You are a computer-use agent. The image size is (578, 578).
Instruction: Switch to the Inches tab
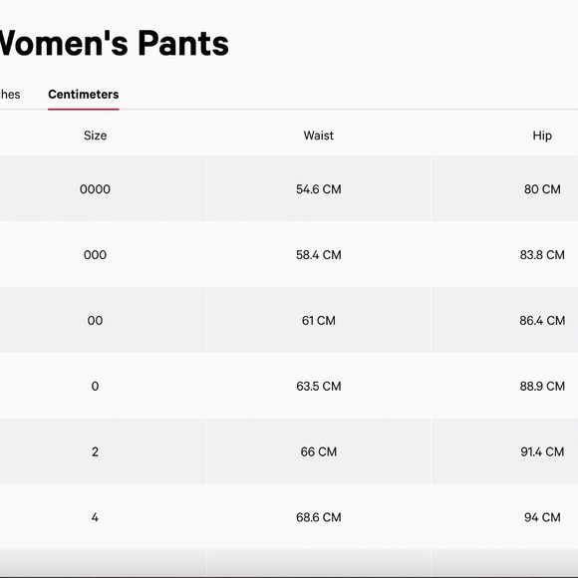pyautogui.click(x=10, y=95)
